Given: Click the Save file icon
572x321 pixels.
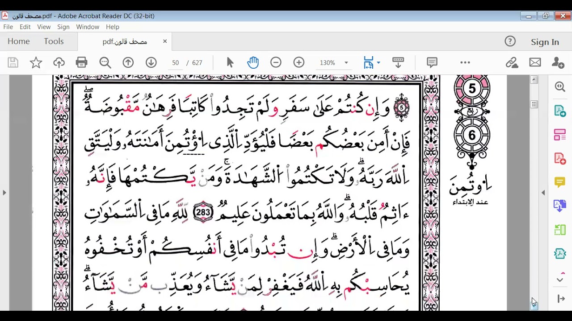Looking at the screenshot, I should point(13,62).
